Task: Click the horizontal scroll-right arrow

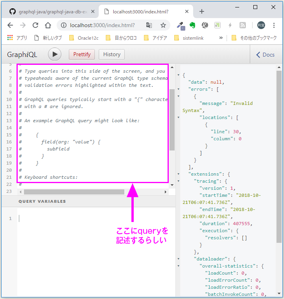Action: (166, 192)
